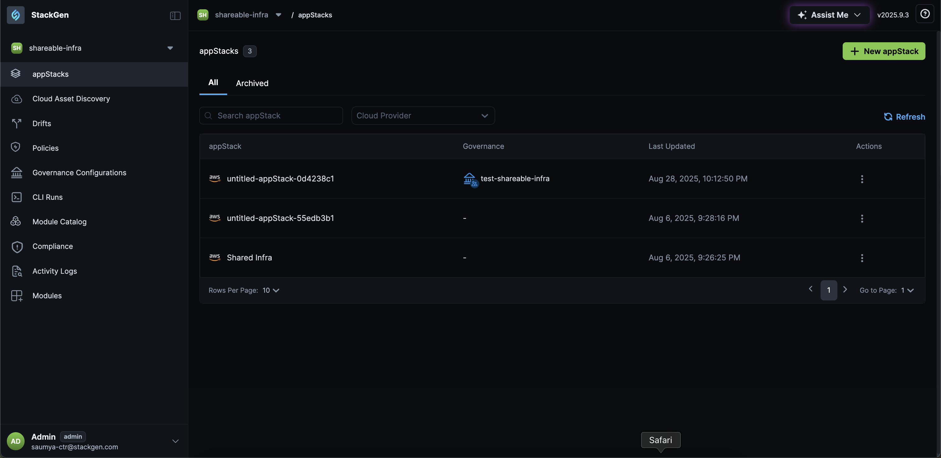Open Drifts in the sidebar

click(x=94, y=123)
